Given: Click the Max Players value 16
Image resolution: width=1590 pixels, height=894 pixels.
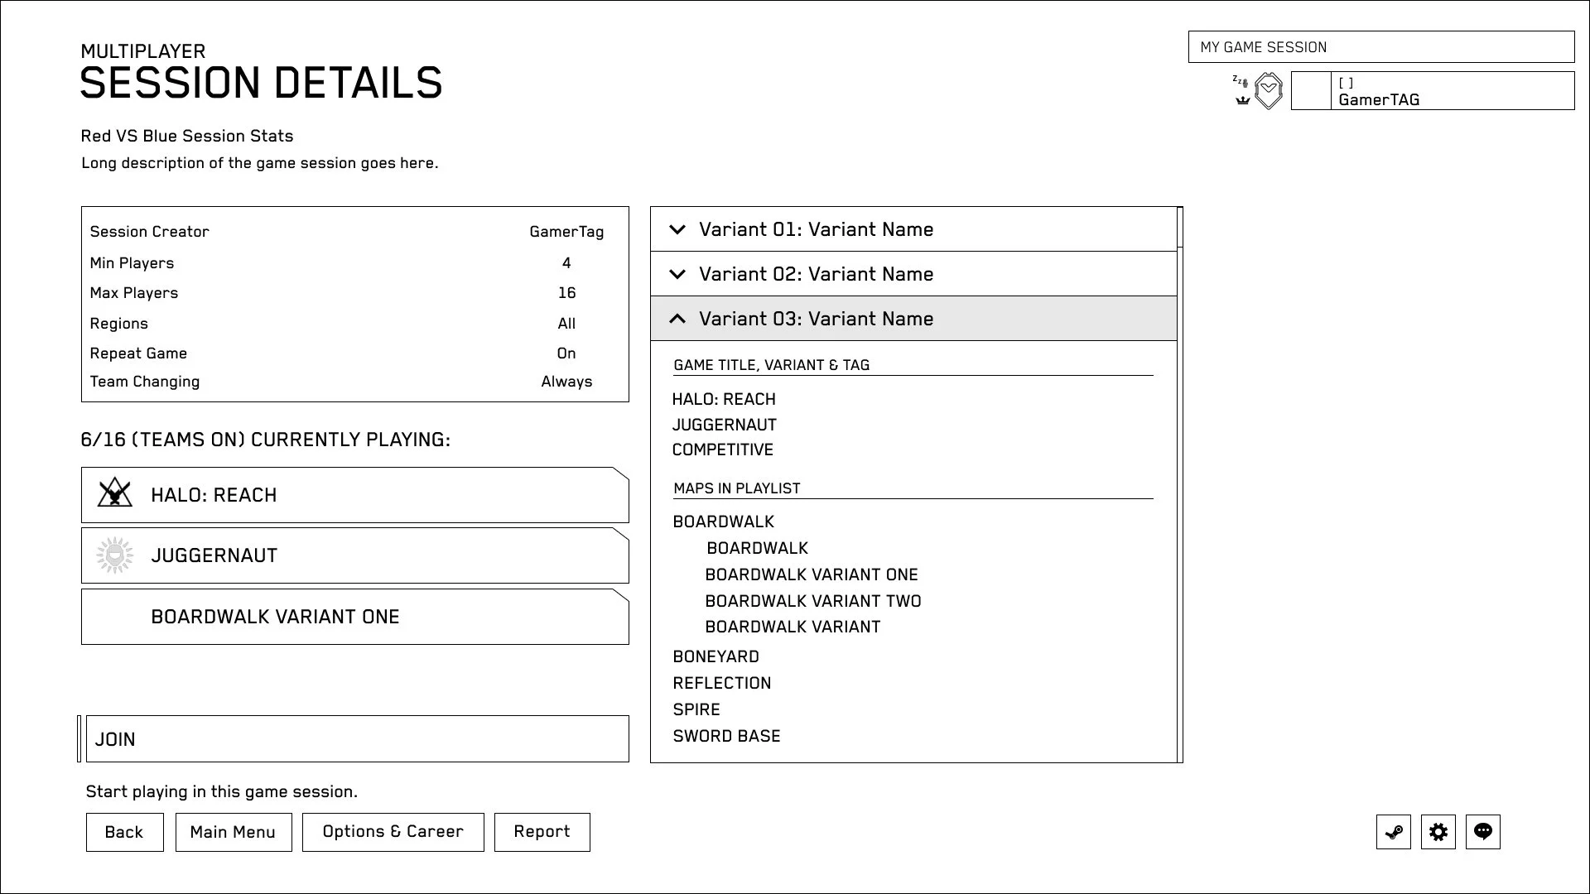Looking at the screenshot, I should (566, 293).
